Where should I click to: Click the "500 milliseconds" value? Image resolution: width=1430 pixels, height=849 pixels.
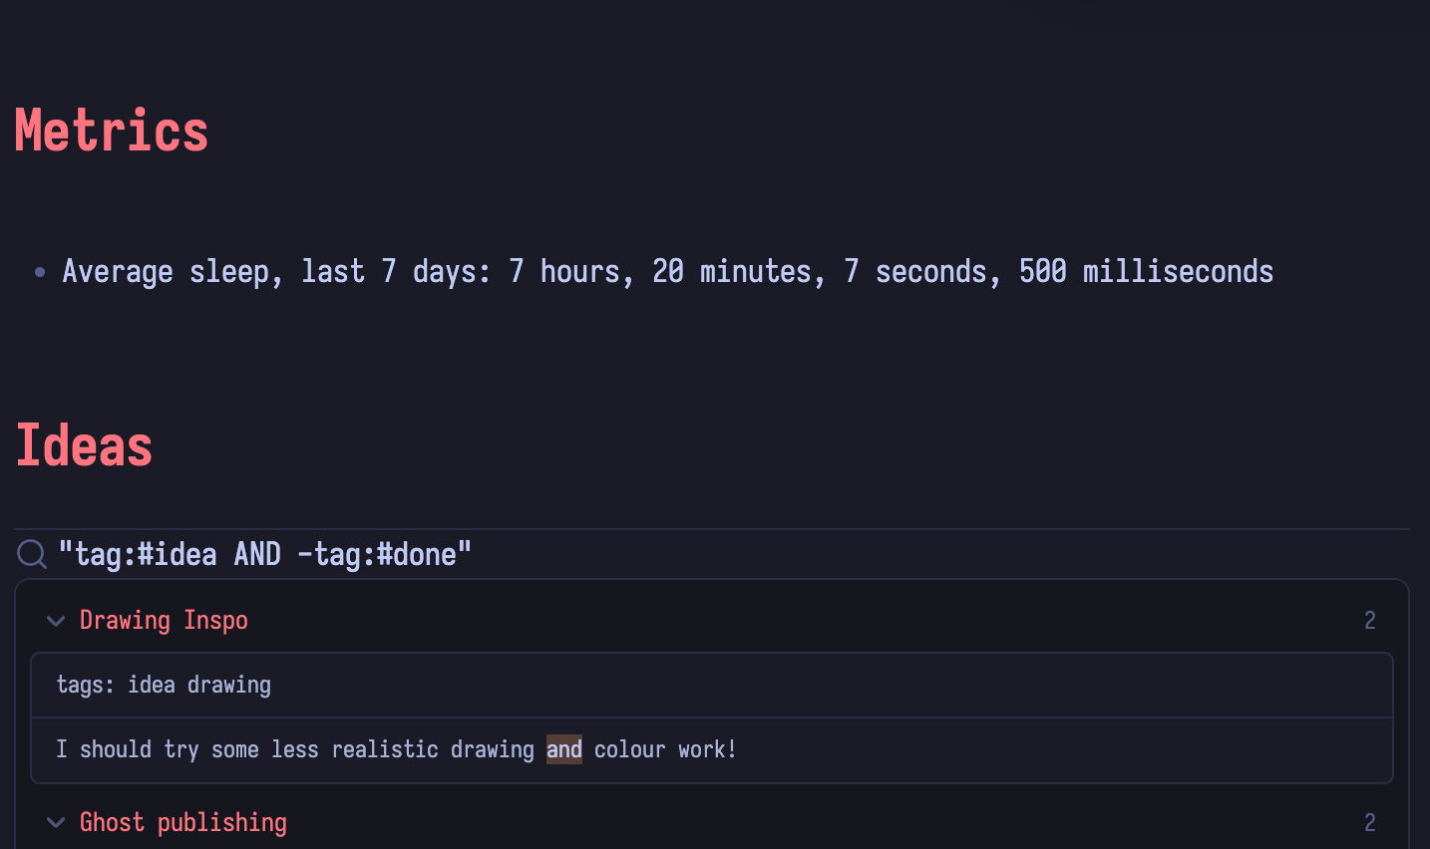coord(1146,272)
